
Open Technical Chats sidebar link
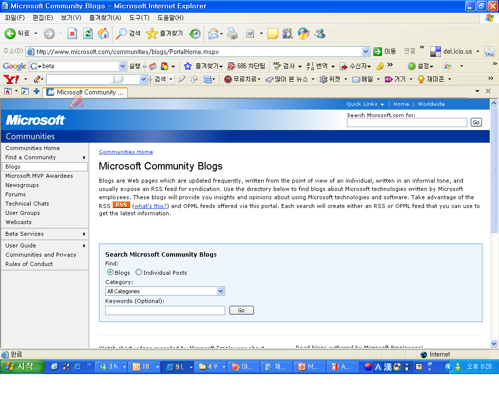click(x=27, y=204)
